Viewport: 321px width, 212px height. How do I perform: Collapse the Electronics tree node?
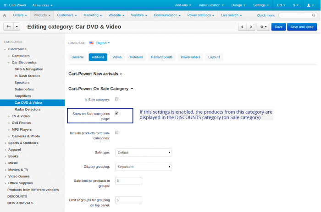pyautogui.click(x=5, y=49)
